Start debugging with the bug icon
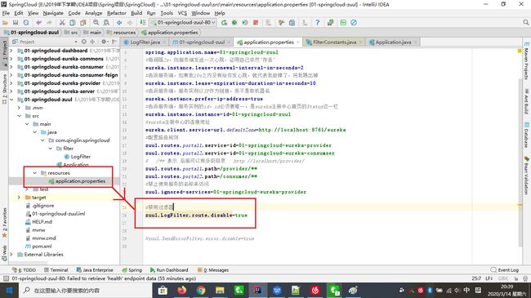 tap(234, 23)
